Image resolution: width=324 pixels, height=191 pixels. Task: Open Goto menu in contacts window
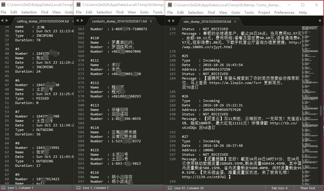click(x=144, y=12)
